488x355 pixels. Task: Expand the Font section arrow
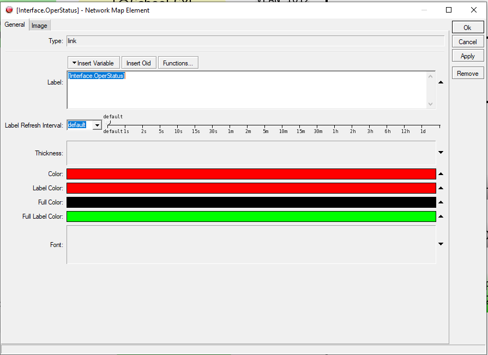tap(441, 244)
